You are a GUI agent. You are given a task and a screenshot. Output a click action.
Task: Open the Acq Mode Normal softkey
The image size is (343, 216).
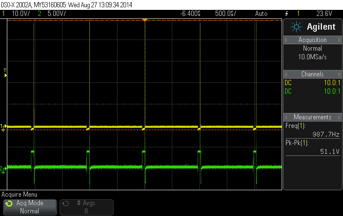[30, 207]
